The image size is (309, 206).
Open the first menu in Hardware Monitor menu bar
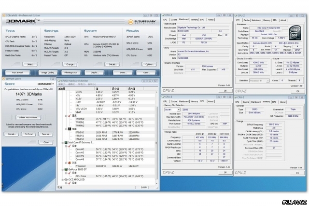point(62,84)
